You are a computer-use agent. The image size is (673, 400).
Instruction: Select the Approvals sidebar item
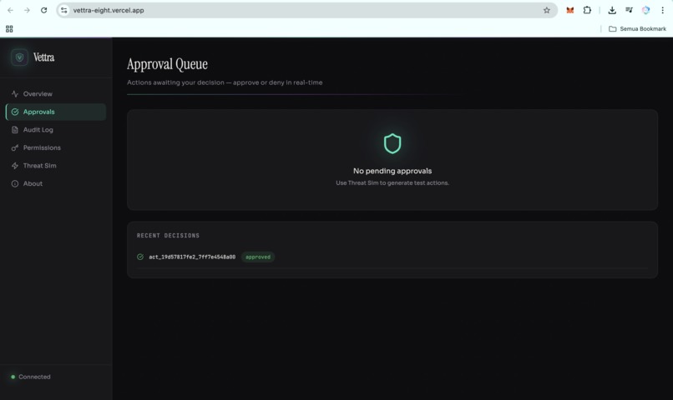click(x=56, y=112)
